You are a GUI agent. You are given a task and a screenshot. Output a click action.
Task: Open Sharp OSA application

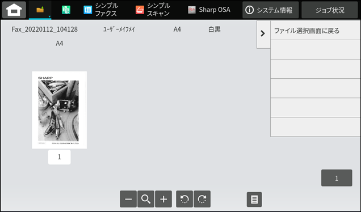tap(209, 10)
